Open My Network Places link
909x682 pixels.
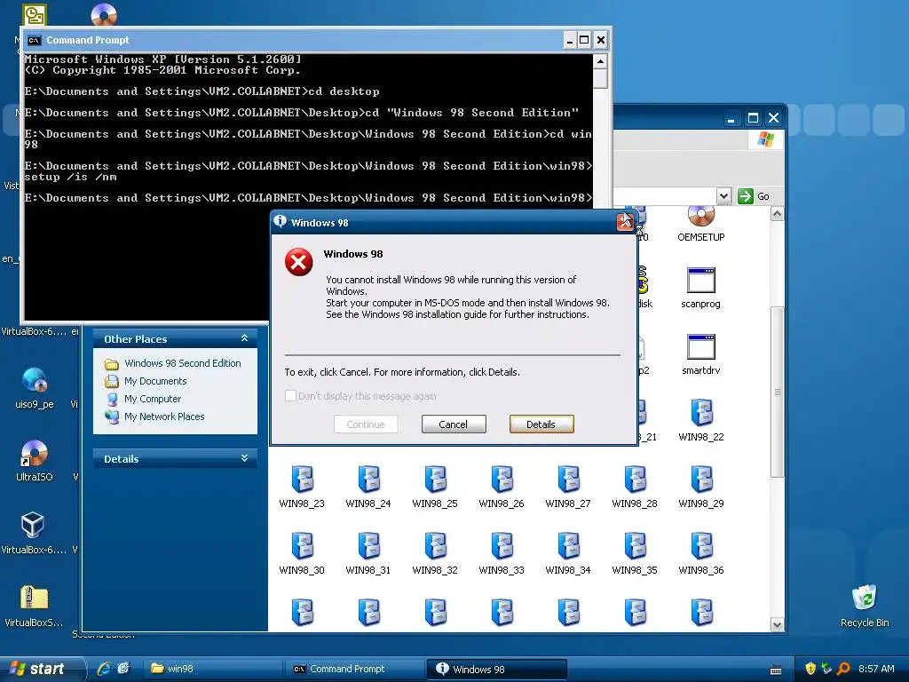coord(164,416)
